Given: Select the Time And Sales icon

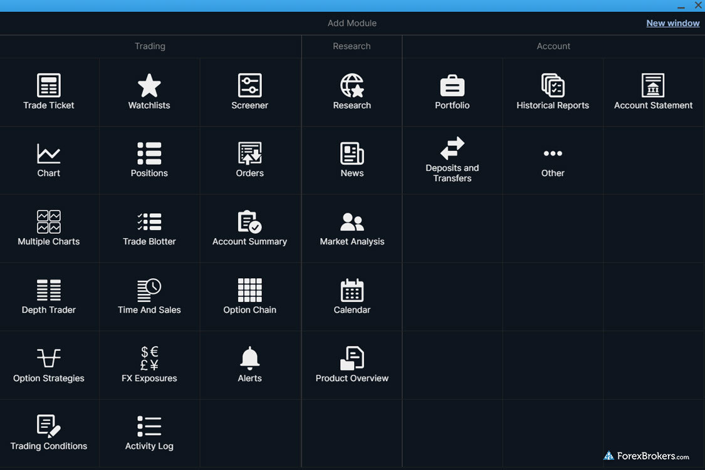Looking at the screenshot, I should [x=149, y=290].
